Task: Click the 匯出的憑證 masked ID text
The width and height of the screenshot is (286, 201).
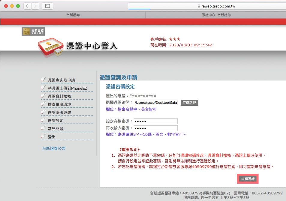Action: coord(143,96)
